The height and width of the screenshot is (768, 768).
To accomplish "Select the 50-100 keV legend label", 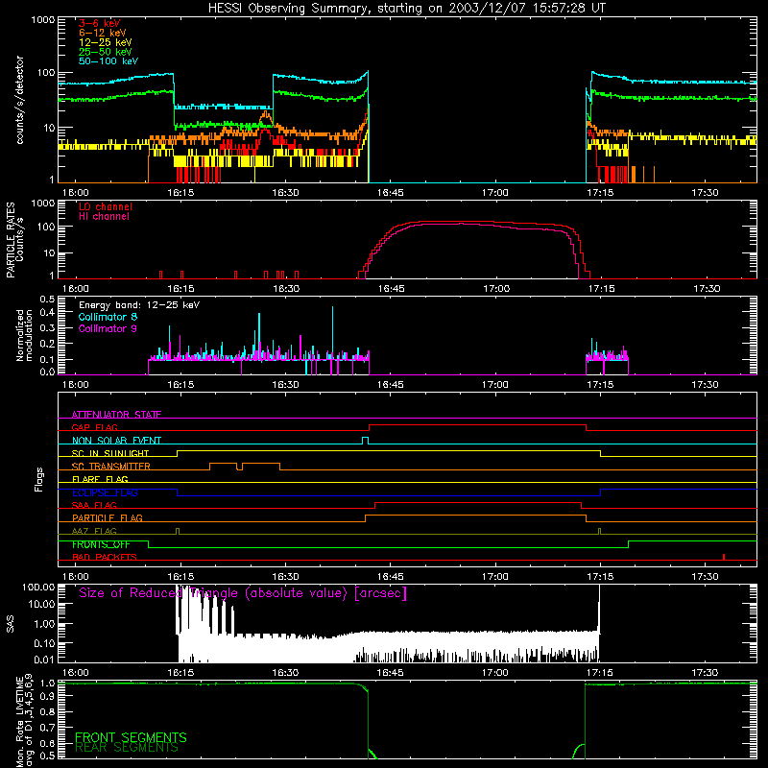I will (108, 60).
